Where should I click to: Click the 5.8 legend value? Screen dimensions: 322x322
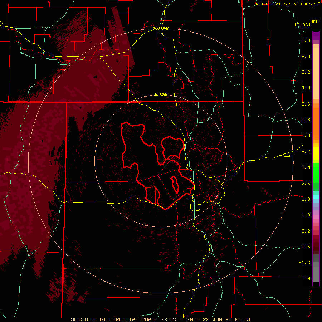coord(306,120)
